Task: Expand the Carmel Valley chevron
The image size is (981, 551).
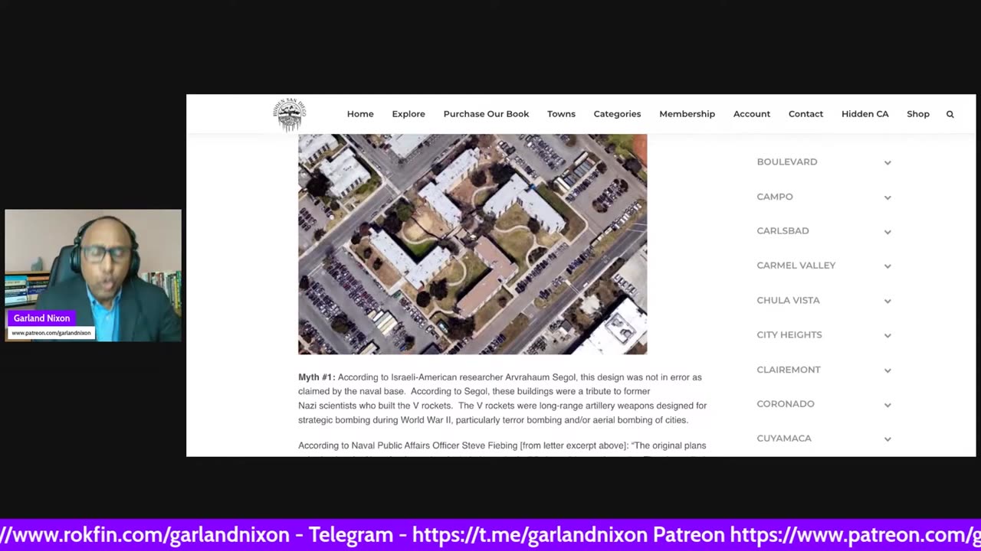Action: (x=887, y=266)
